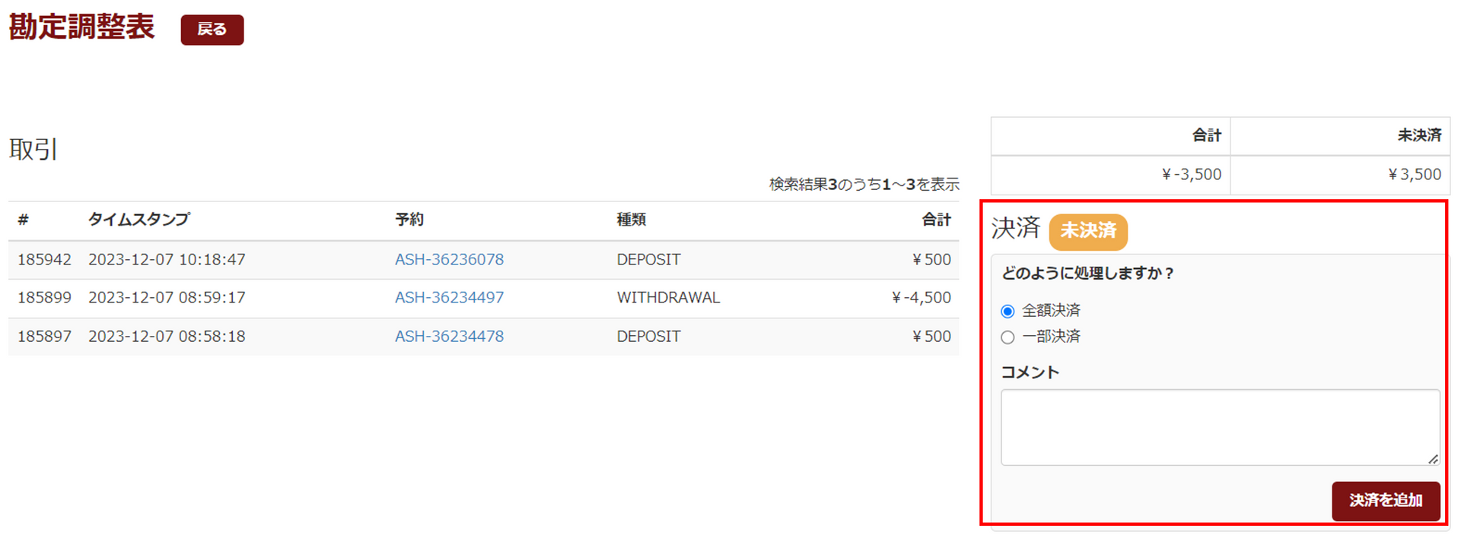Click the 戻る back button

212,30
